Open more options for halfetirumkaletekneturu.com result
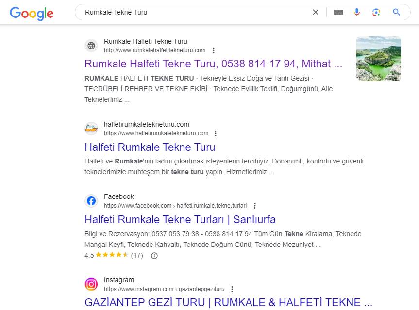This screenshot has height=310, width=419. (216, 133)
